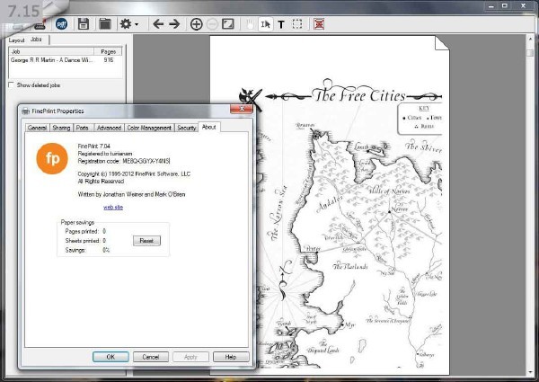The height and width of the screenshot is (382, 539).
Task: Select the dashed marquee selection tool
Action: pyautogui.click(x=297, y=24)
